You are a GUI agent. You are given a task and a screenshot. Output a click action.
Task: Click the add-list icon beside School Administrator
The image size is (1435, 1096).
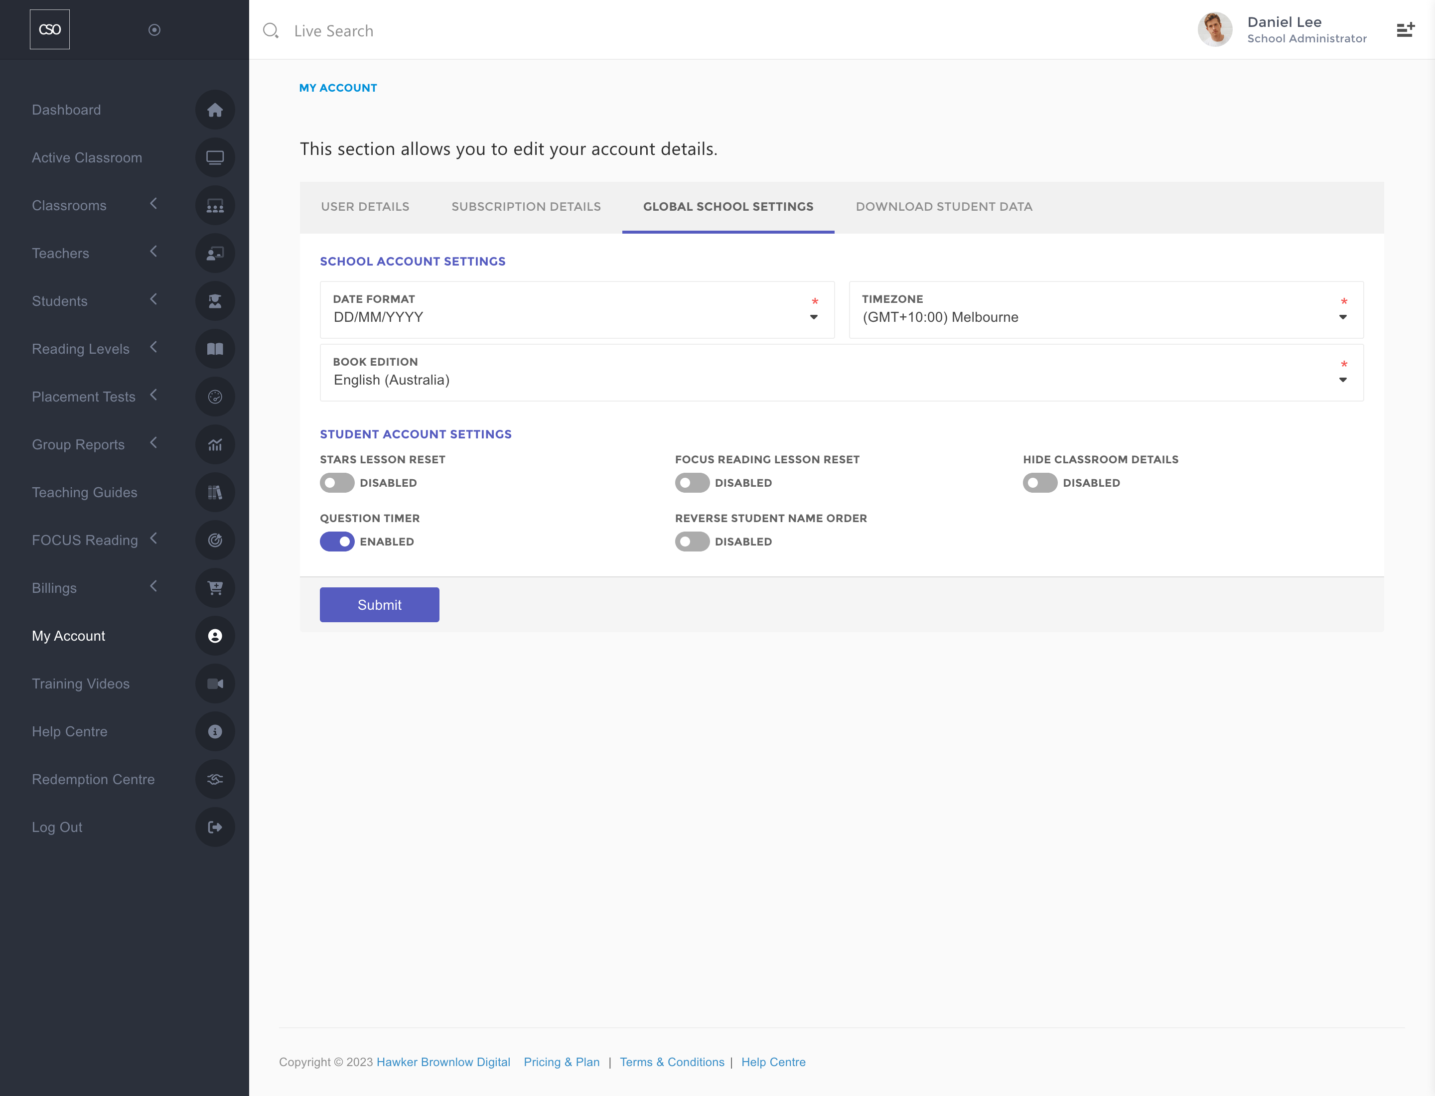click(1405, 30)
